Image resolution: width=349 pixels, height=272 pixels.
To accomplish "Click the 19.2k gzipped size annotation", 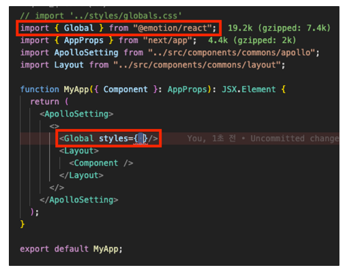I will (279, 28).
